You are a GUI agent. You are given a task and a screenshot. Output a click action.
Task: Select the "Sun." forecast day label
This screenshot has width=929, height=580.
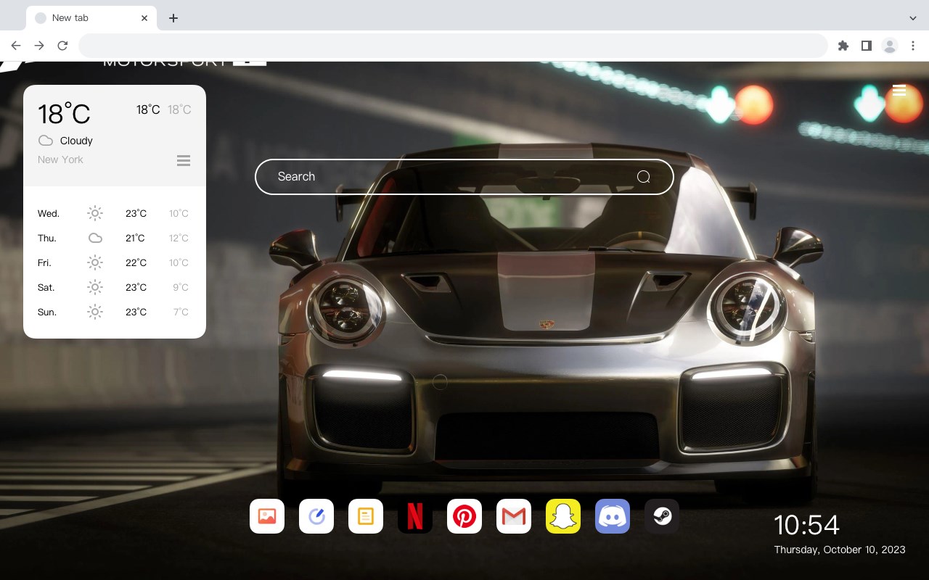tap(47, 312)
